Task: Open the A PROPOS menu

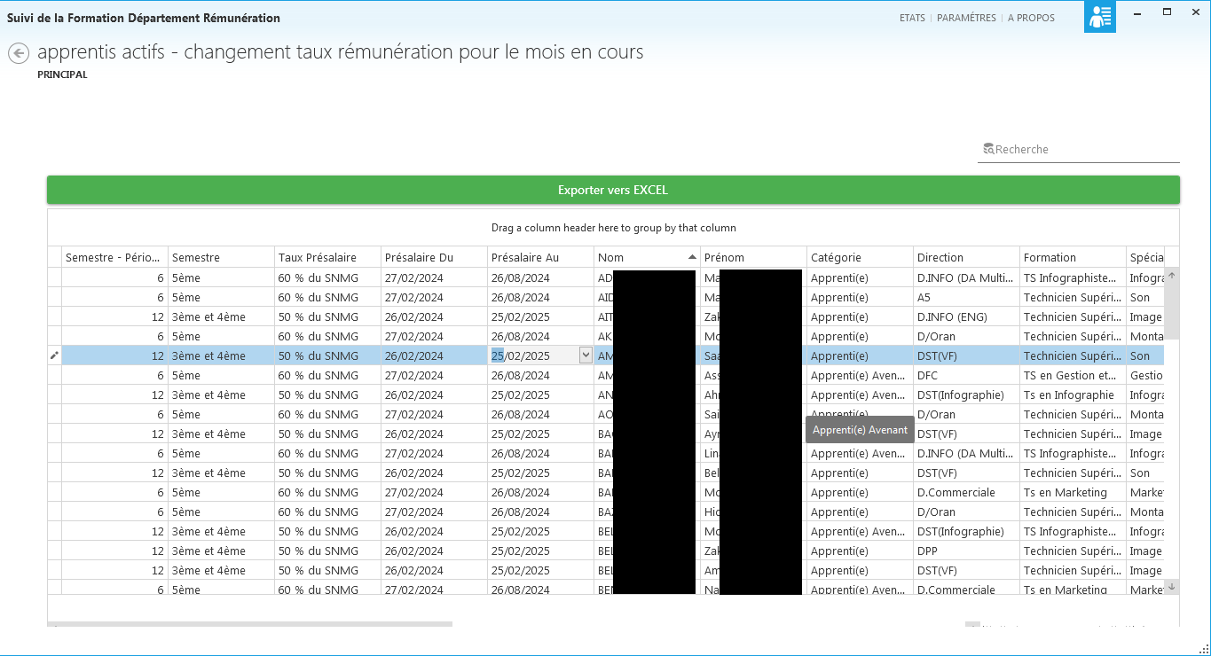Action: coord(1031,18)
